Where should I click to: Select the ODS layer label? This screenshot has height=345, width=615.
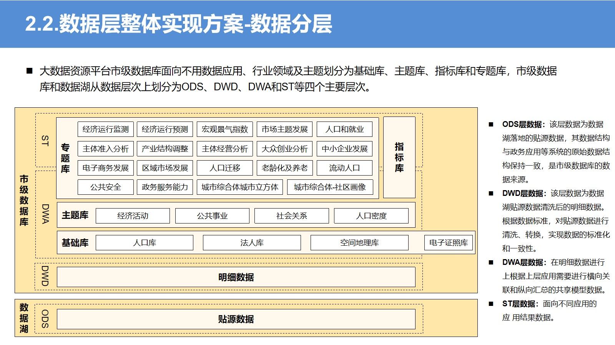click(45, 319)
